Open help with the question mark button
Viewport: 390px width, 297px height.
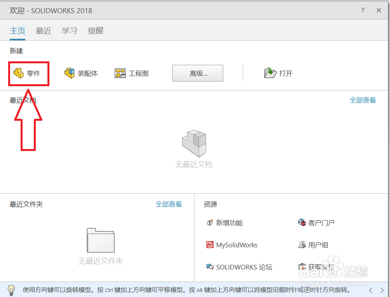(x=363, y=10)
